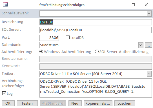Open the Schnellauswahl dropdown arrow
Screen dimensions: 153x108
[x=149, y=14]
